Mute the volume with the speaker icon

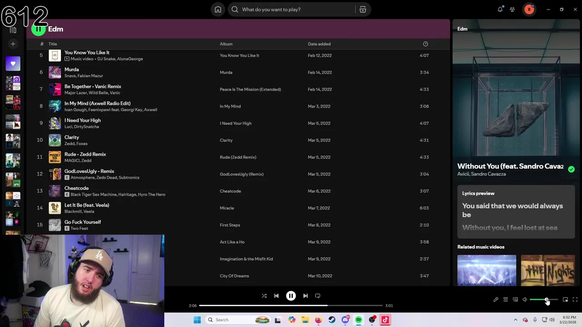pos(525,300)
